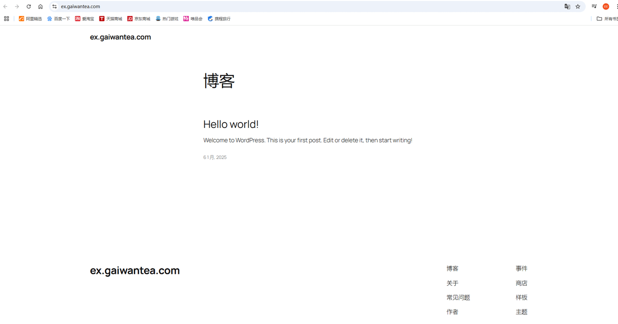View site information icon in address bar

(x=55, y=6)
